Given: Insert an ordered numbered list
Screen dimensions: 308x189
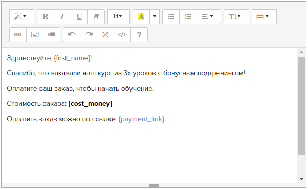Looking at the screenshot, I should [x=188, y=17].
